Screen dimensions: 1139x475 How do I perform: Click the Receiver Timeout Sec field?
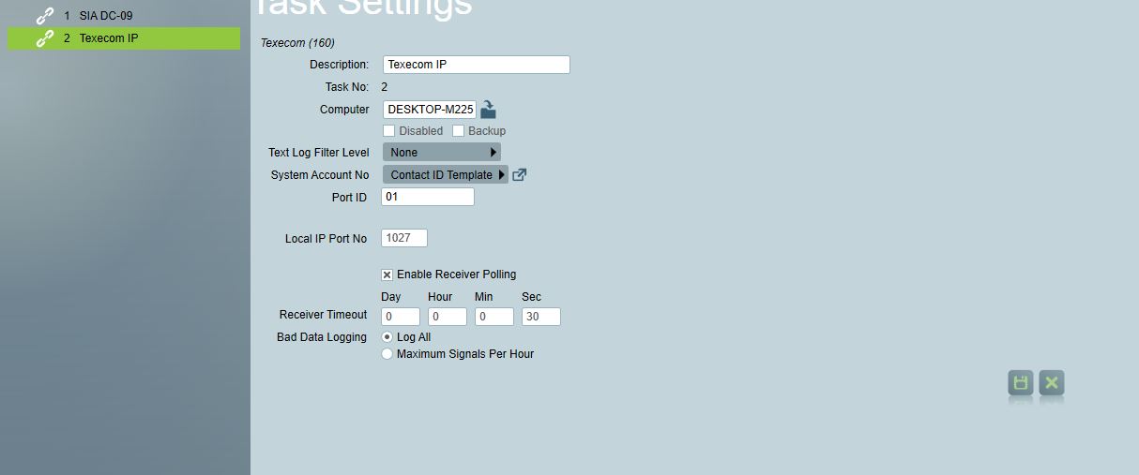pyautogui.click(x=540, y=317)
